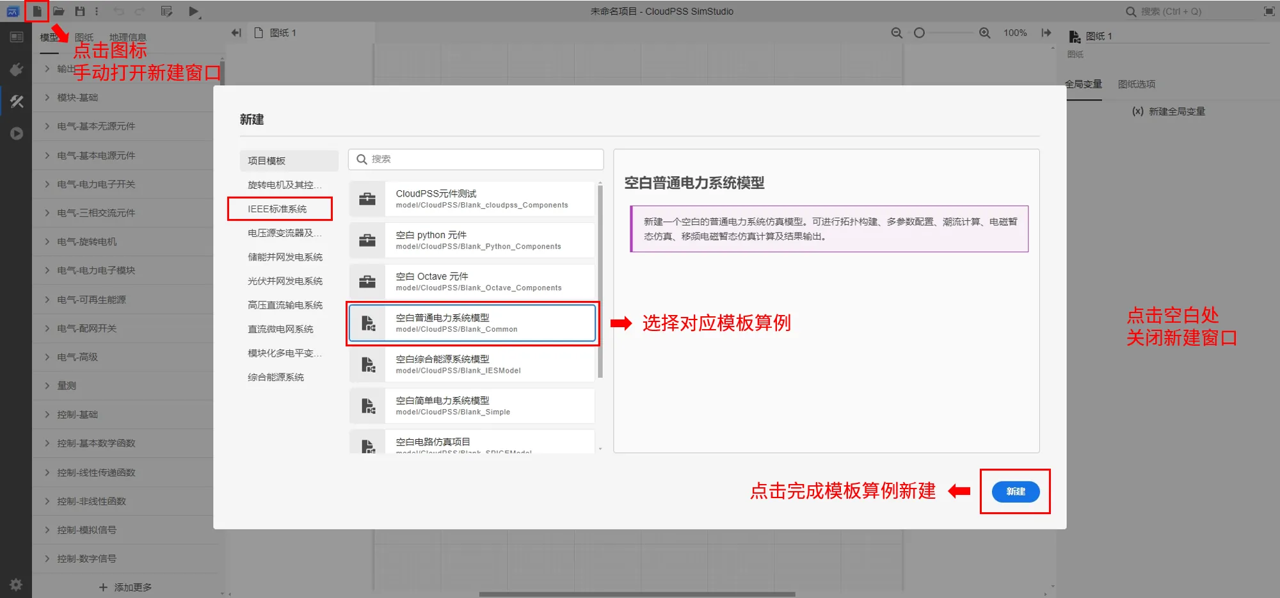The height and width of the screenshot is (598, 1280).
Task: Click the template search field
Action: [476, 159]
